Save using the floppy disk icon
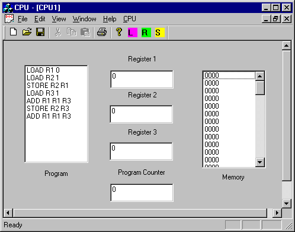The width and height of the screenshot is (295, 232). coord(40,32)
